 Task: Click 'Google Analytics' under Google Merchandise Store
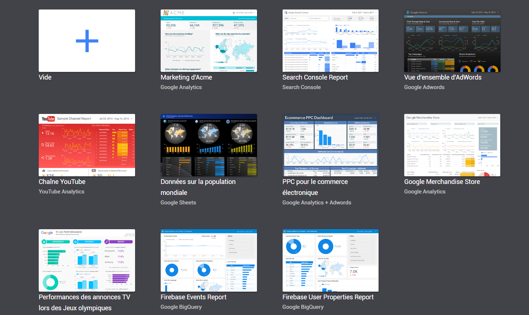point(425,192)
